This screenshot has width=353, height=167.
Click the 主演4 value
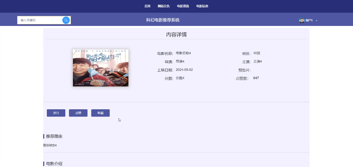point(258,61)
